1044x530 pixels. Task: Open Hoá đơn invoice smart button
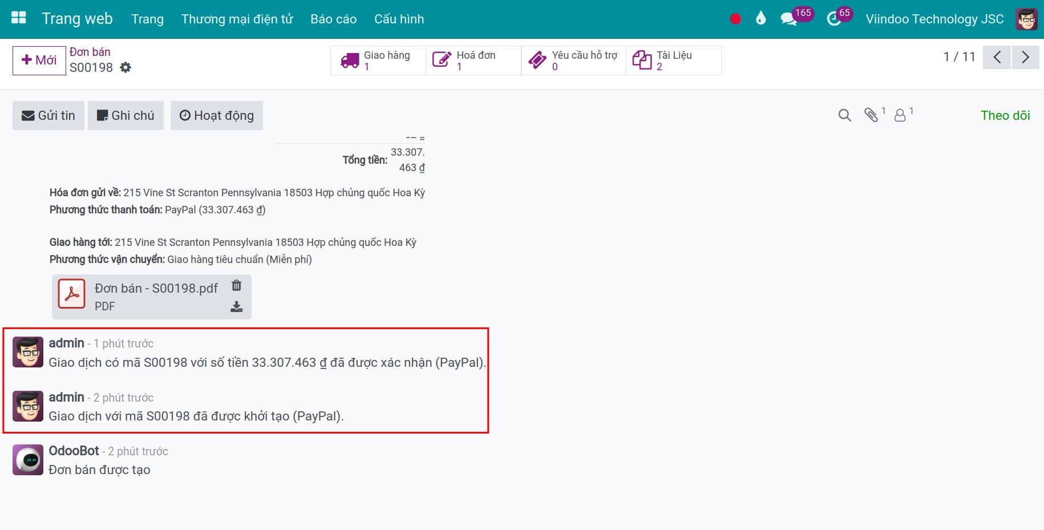click(x=474, y=60)
